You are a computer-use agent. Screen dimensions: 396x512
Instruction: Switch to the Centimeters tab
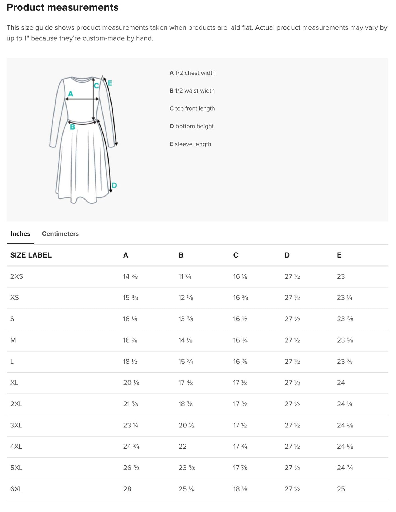click(x=60, y=234)
